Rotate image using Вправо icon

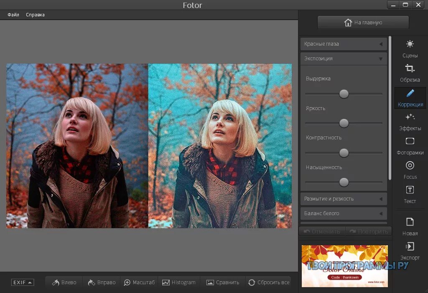(92, 283)
